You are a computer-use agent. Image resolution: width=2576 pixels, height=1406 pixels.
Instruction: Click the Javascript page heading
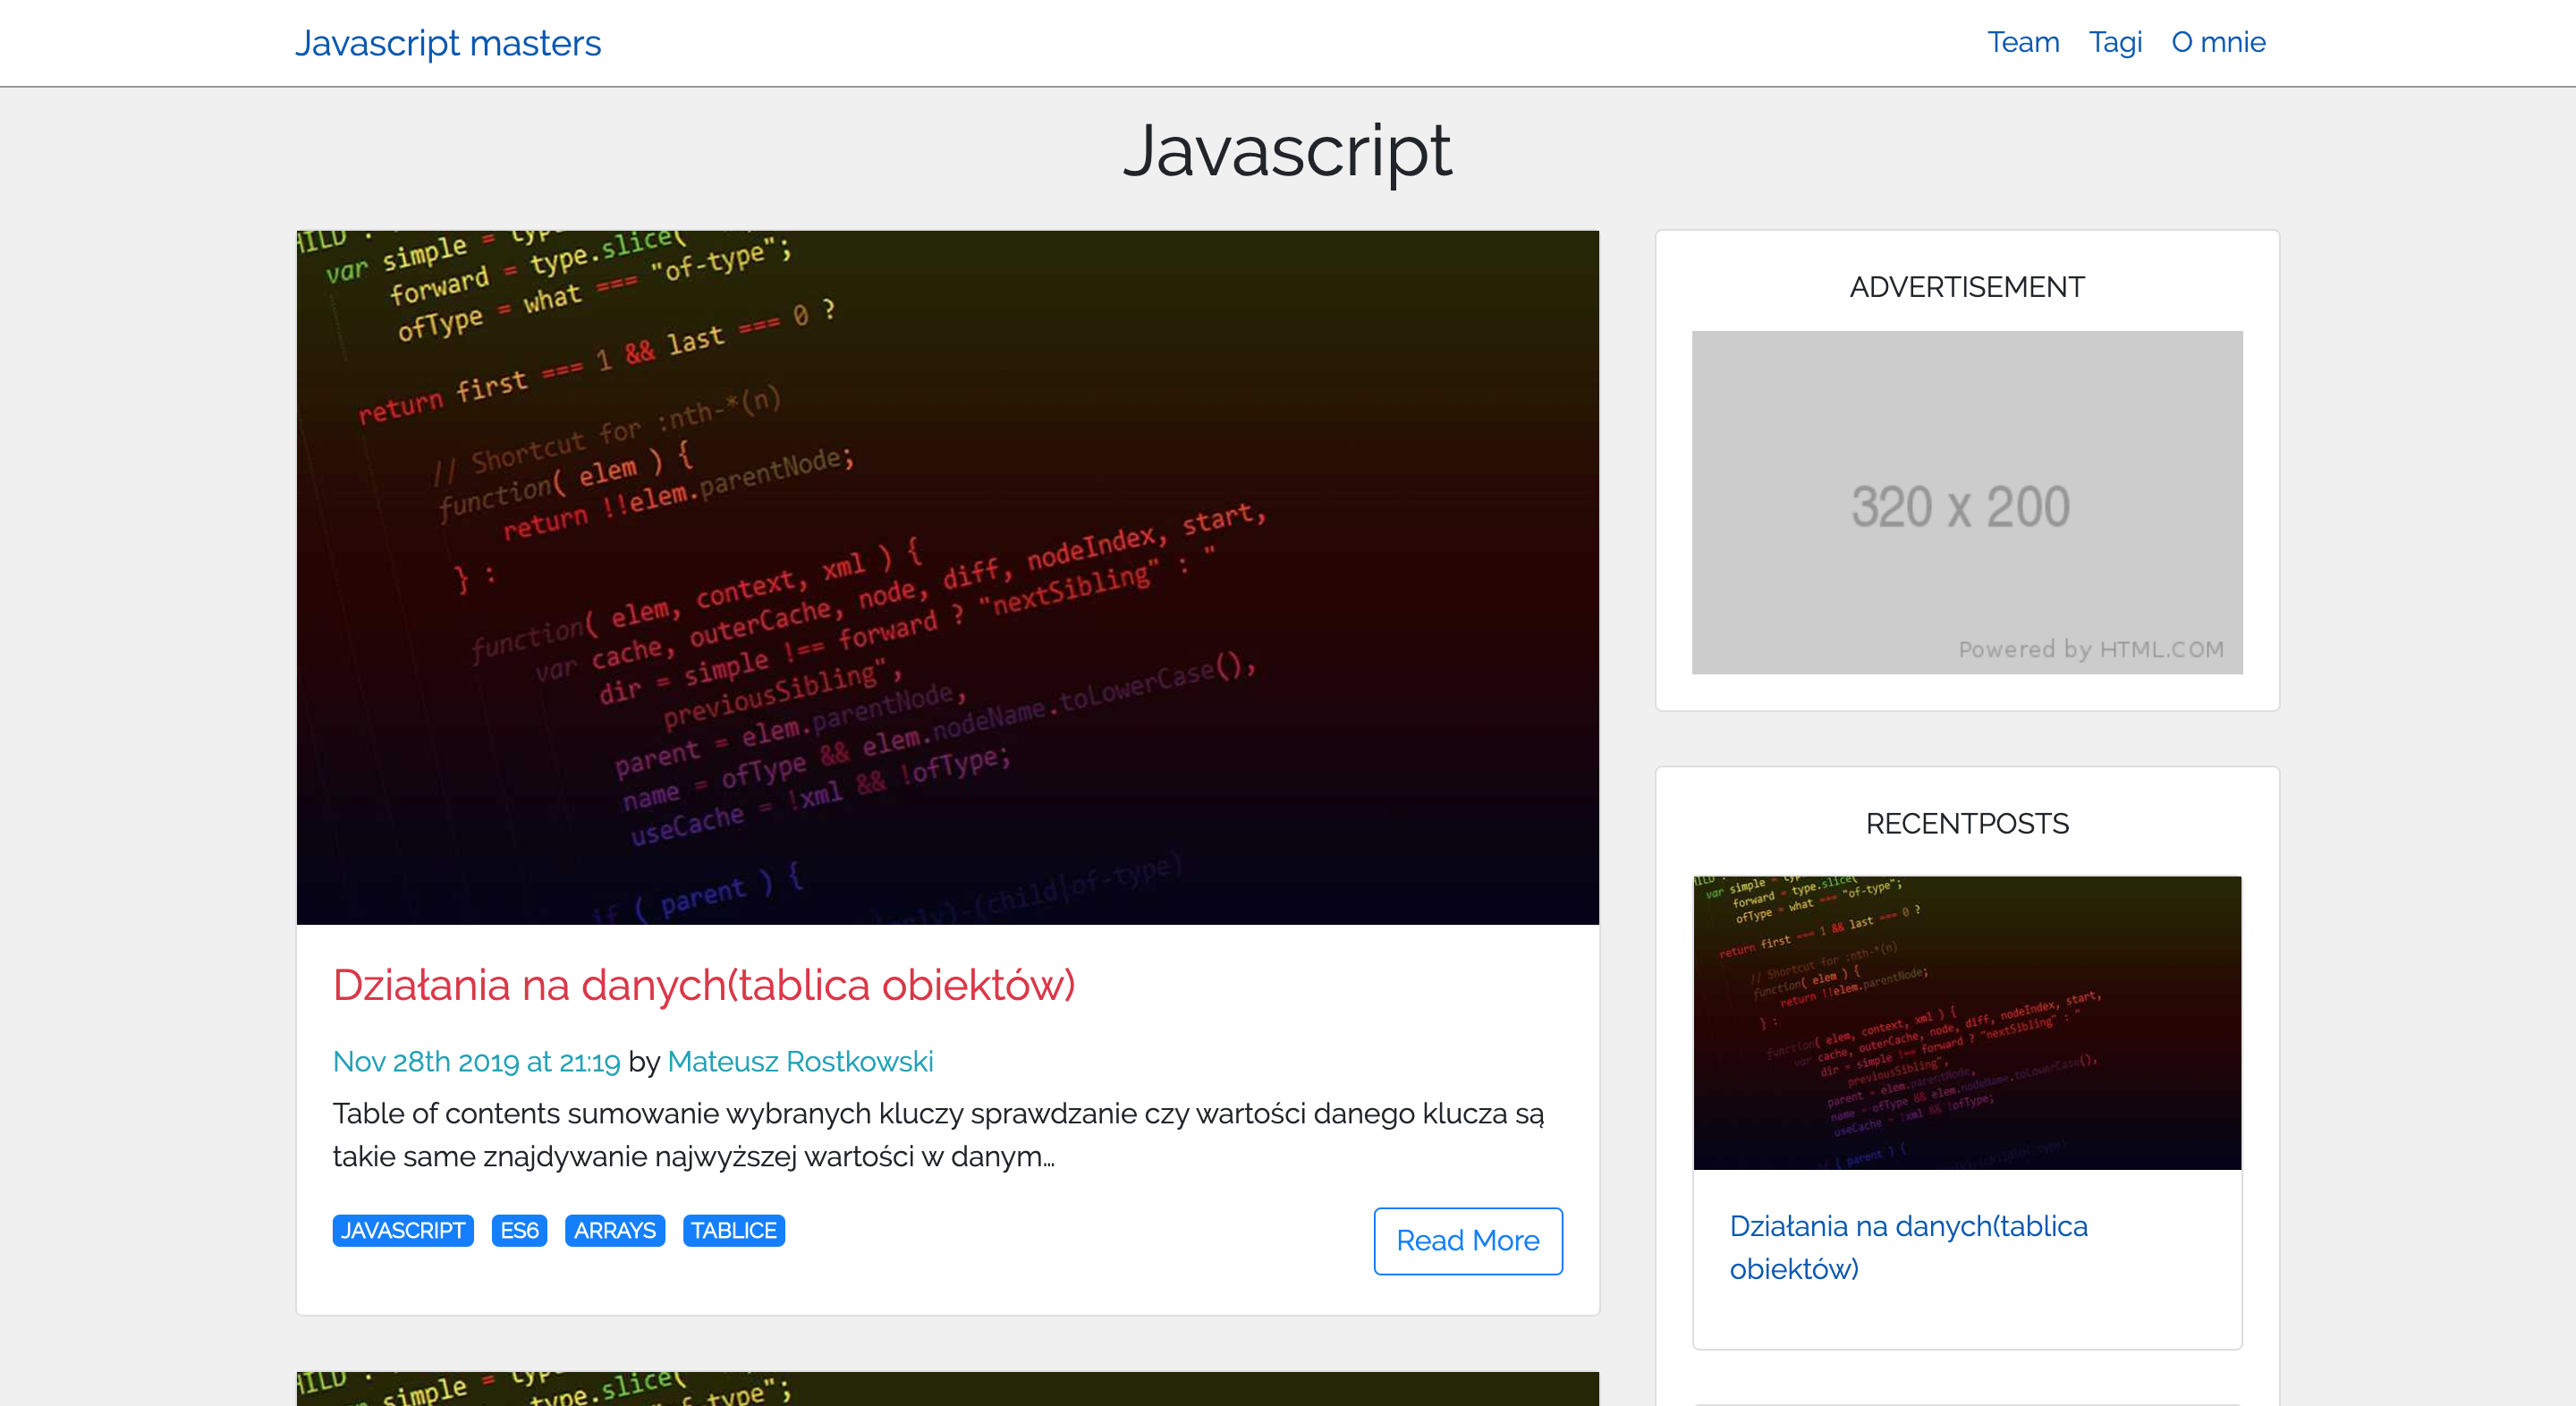click(1287, 152)
